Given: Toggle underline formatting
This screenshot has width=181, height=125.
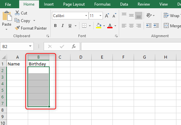Looking at the screenshot, I should 70,25.
